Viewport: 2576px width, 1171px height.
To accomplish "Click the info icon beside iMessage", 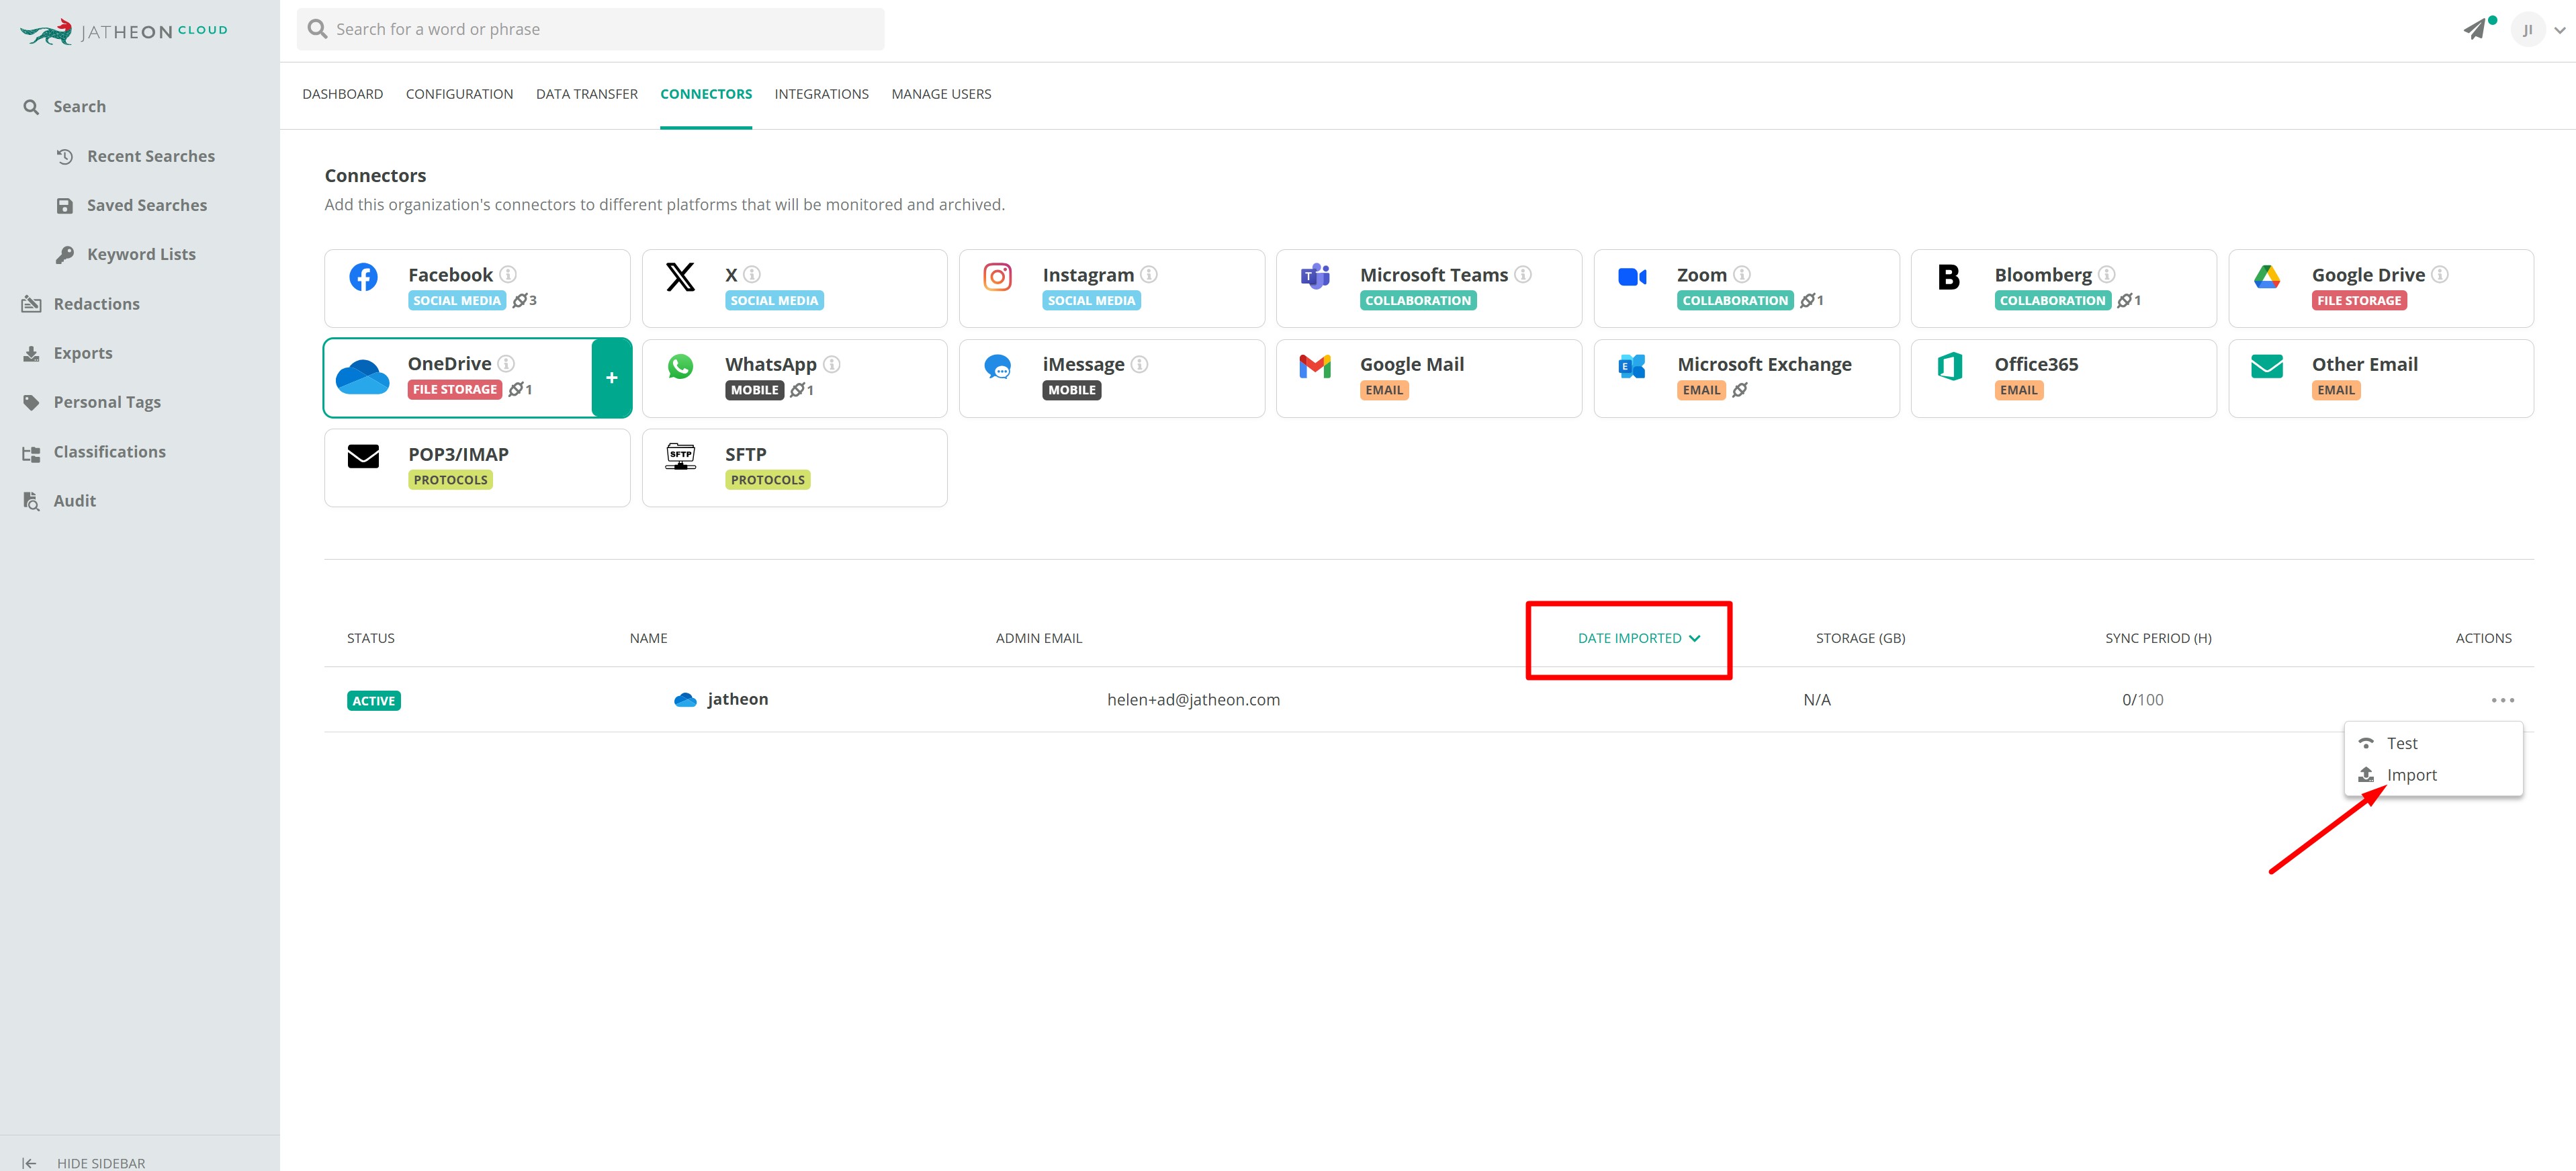I will click(1139, 364).
